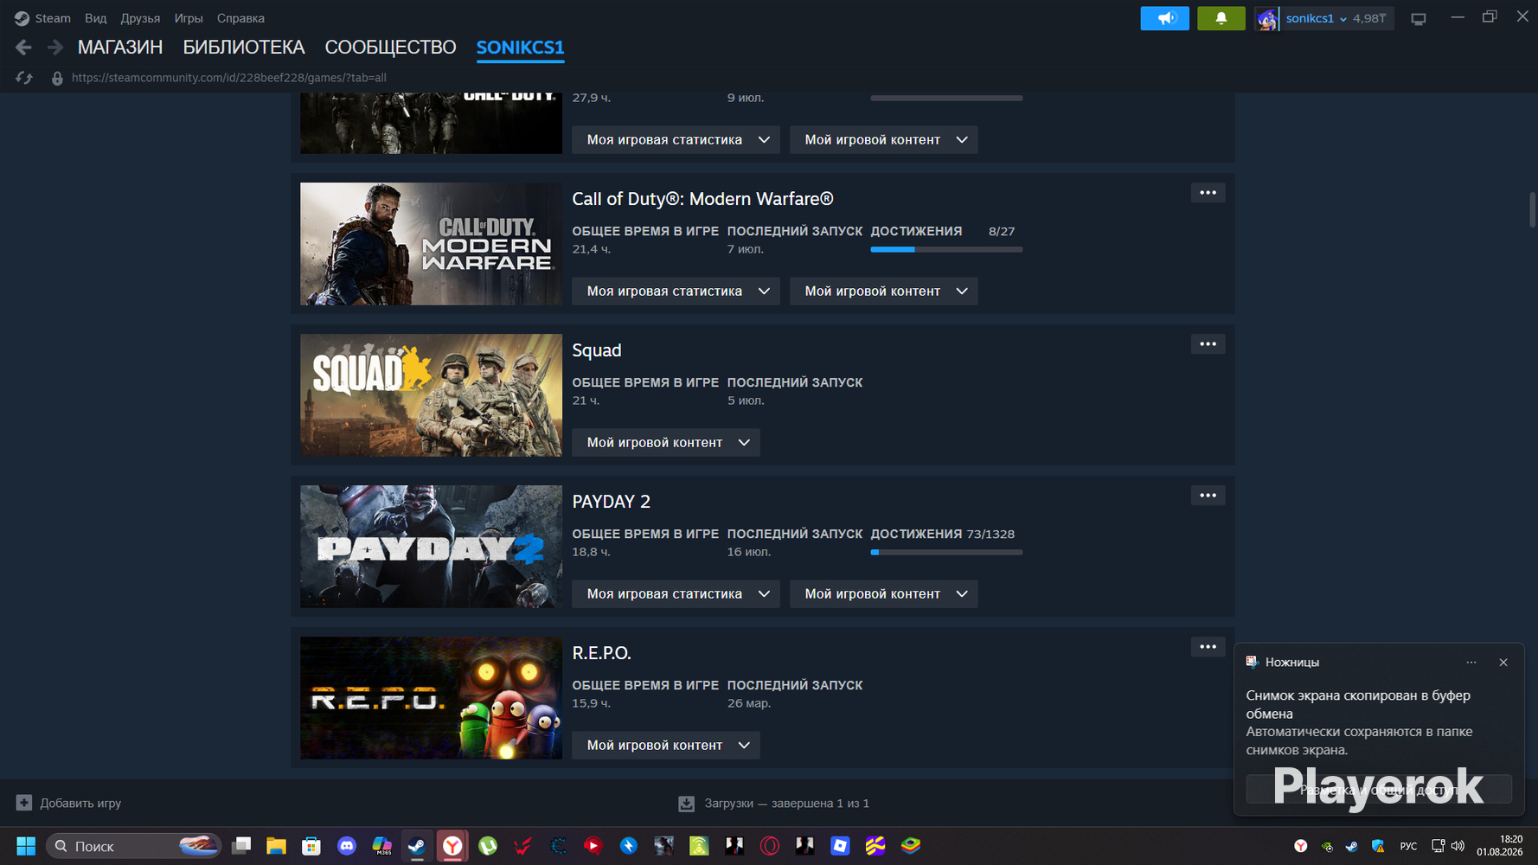Click the Sonic profile avatar
Viewport: 1538px width, 865px height.
[x=1267, y=18]
